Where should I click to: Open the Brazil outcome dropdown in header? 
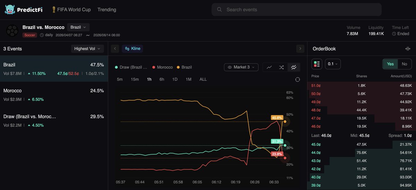coord(78,27)
